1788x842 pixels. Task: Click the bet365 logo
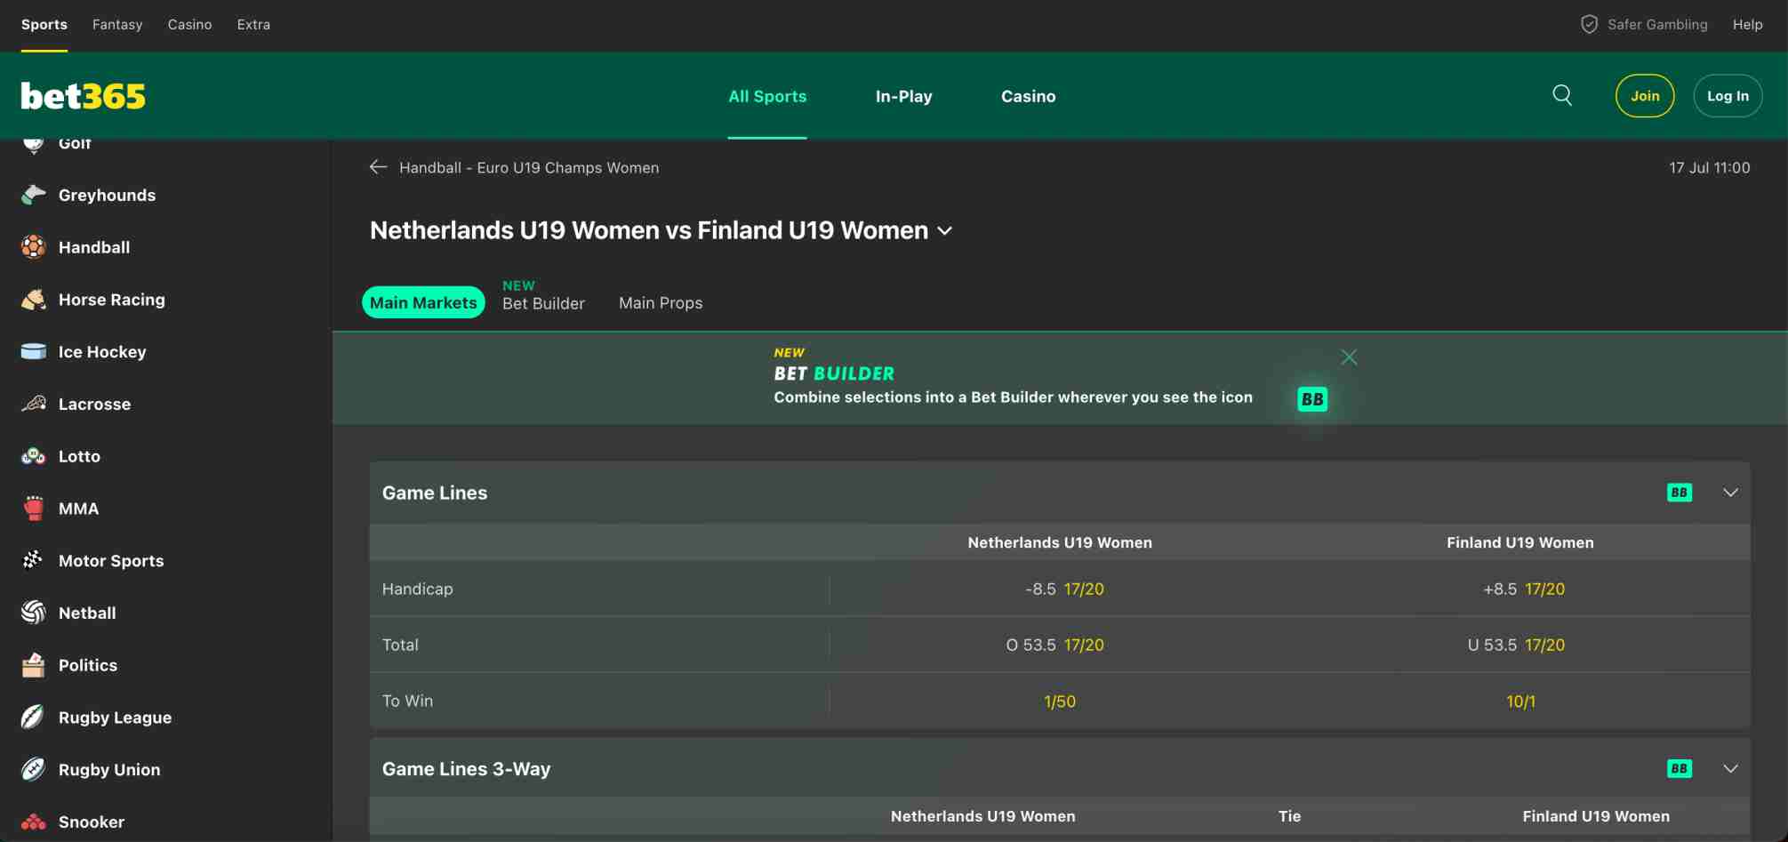[x=83, y=96]
